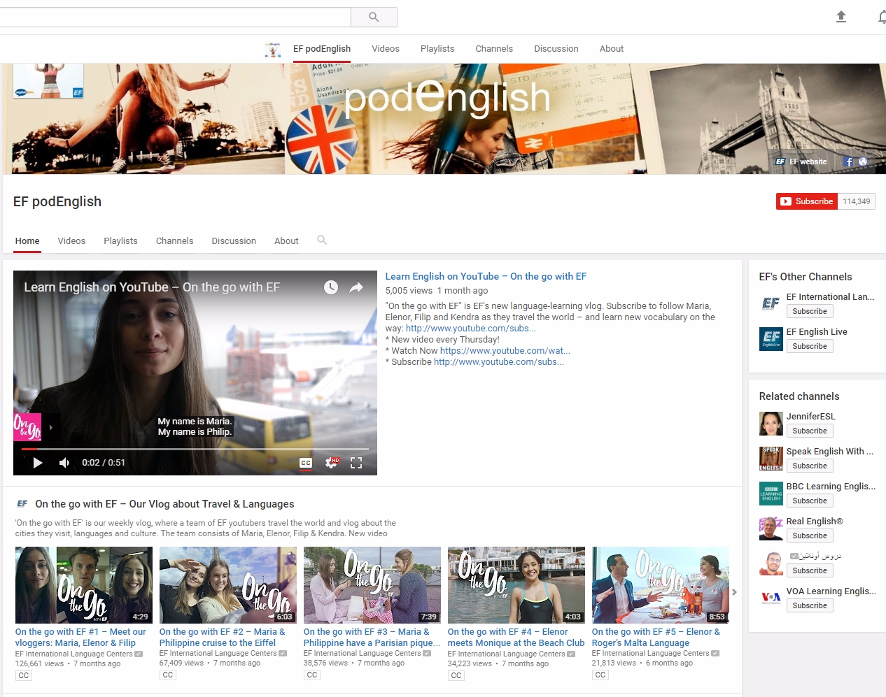Click the EF International Language channel icon
The width and height of the screenshot is (886, 697).
click(x=771, y=304)
